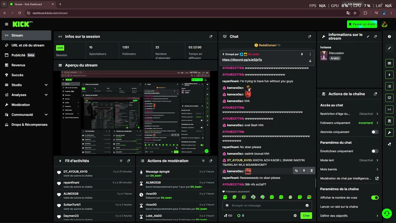Delete the hovered kamara0az message
Viewport: 396px width, 223px height.
tap(312, 171)
